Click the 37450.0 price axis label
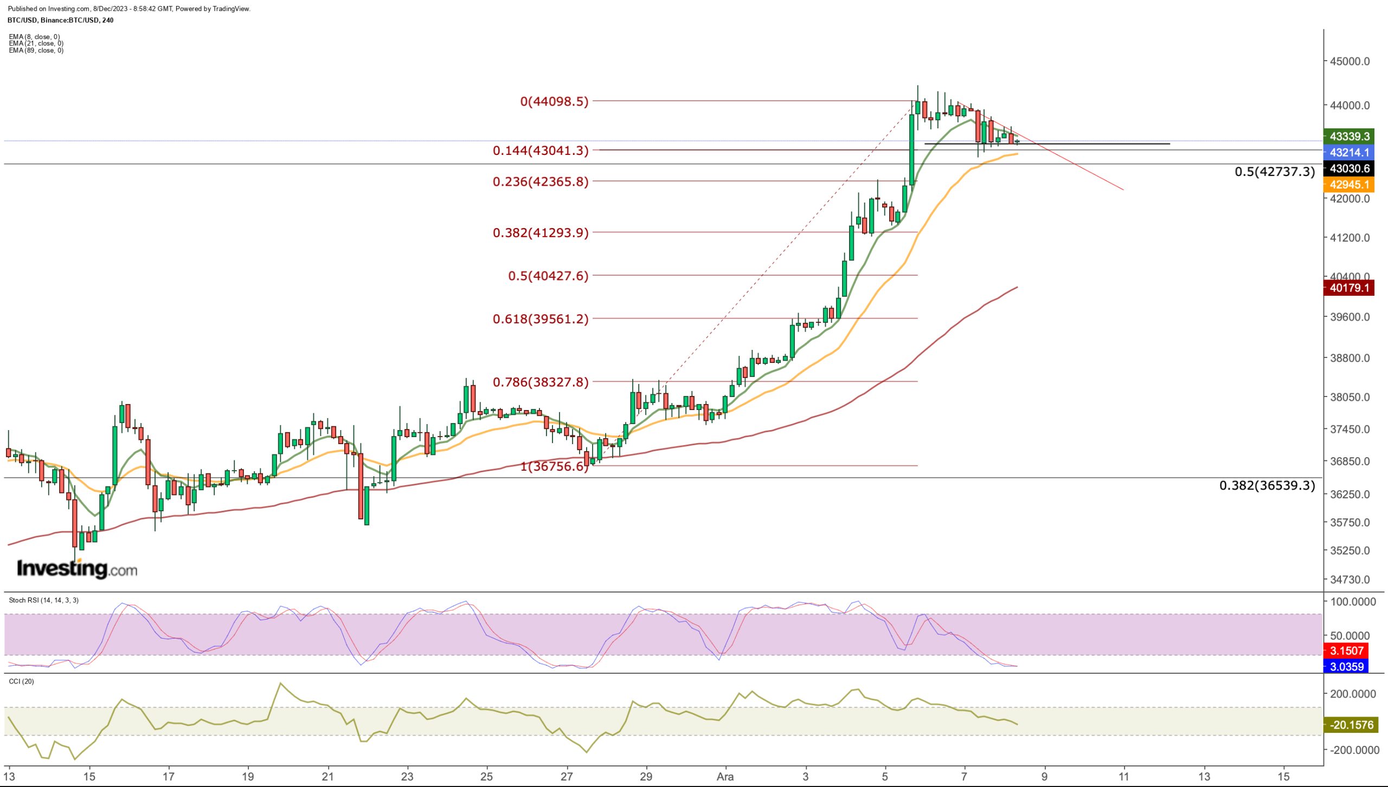1388x787 pixels. point(1350,430)
